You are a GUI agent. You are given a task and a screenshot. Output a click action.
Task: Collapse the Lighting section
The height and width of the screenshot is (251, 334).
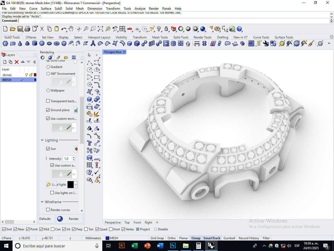[x=42, y=140]
